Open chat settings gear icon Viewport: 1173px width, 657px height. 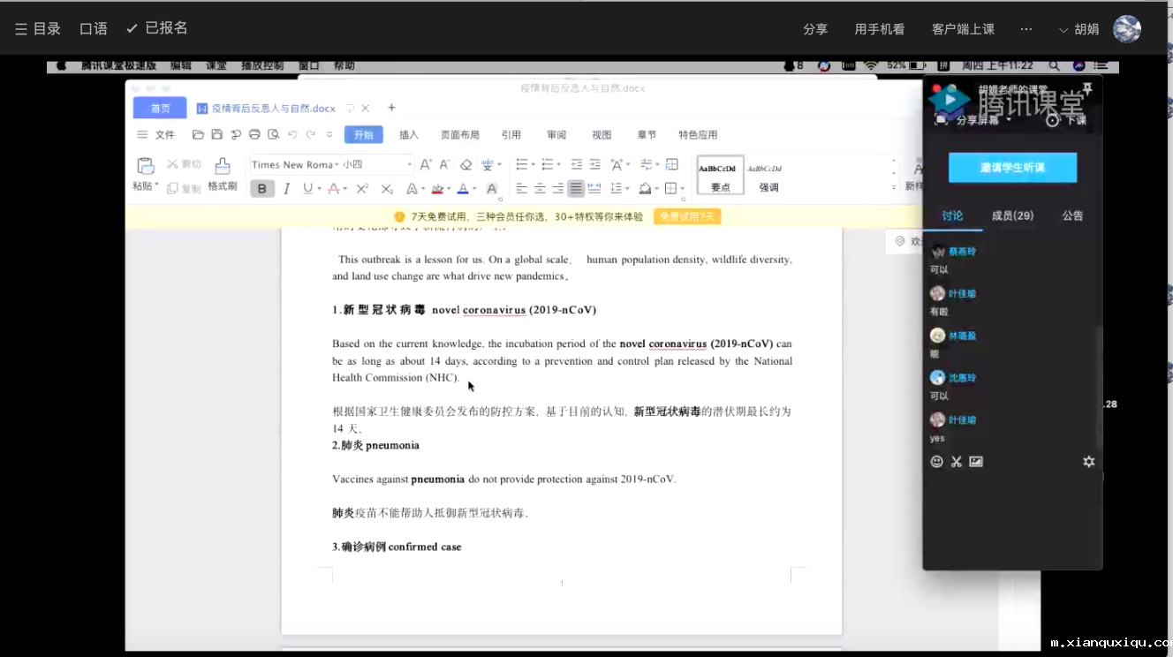(1089, 462)
